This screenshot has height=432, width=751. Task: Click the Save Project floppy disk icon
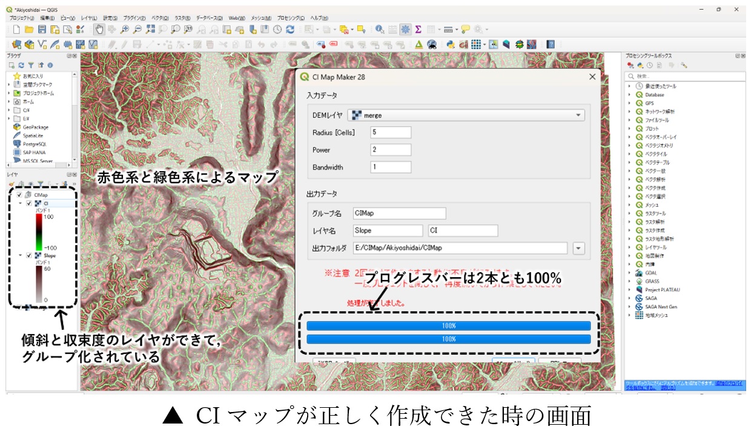point(42,29)
